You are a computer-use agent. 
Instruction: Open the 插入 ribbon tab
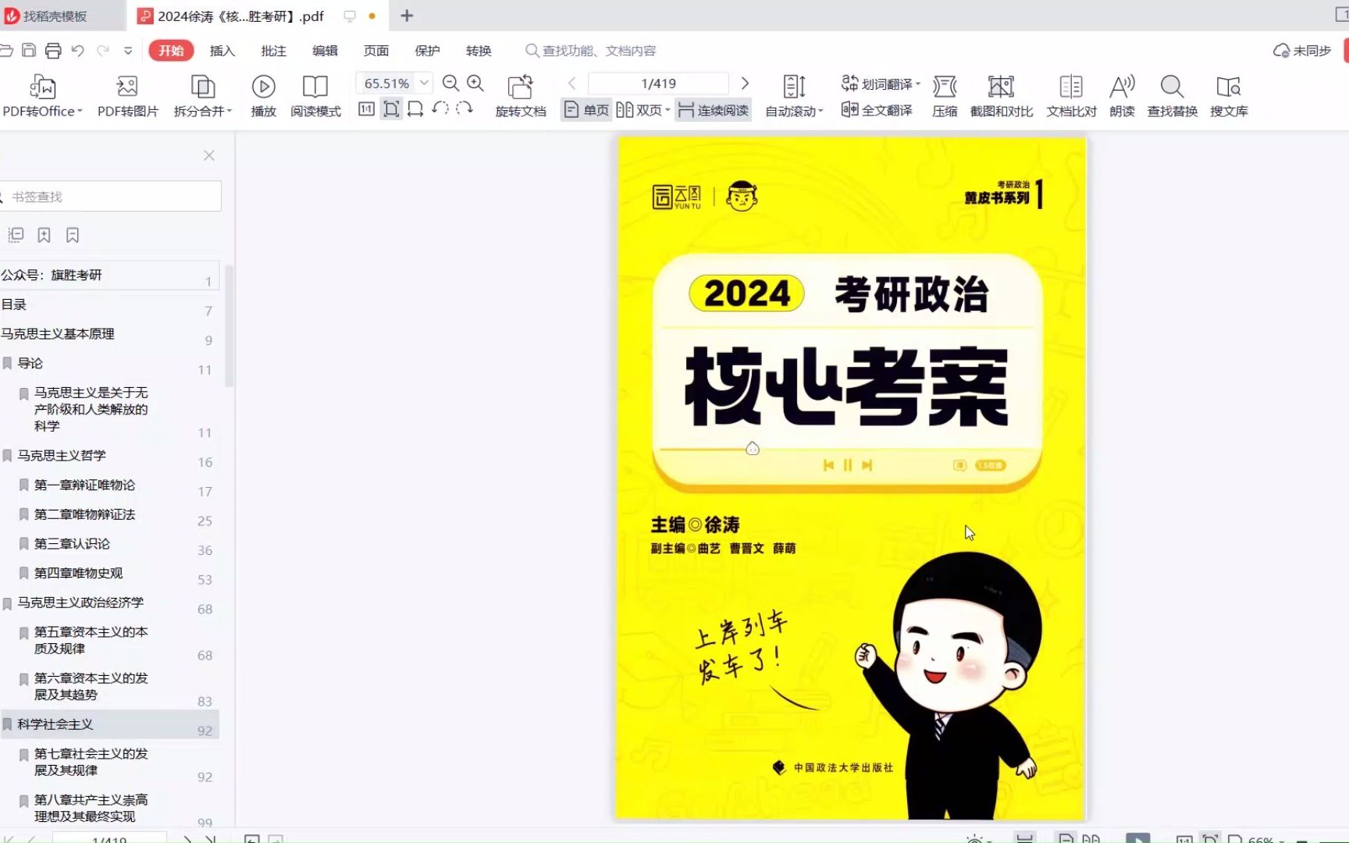pyautogui.click(x=222, y=51)
